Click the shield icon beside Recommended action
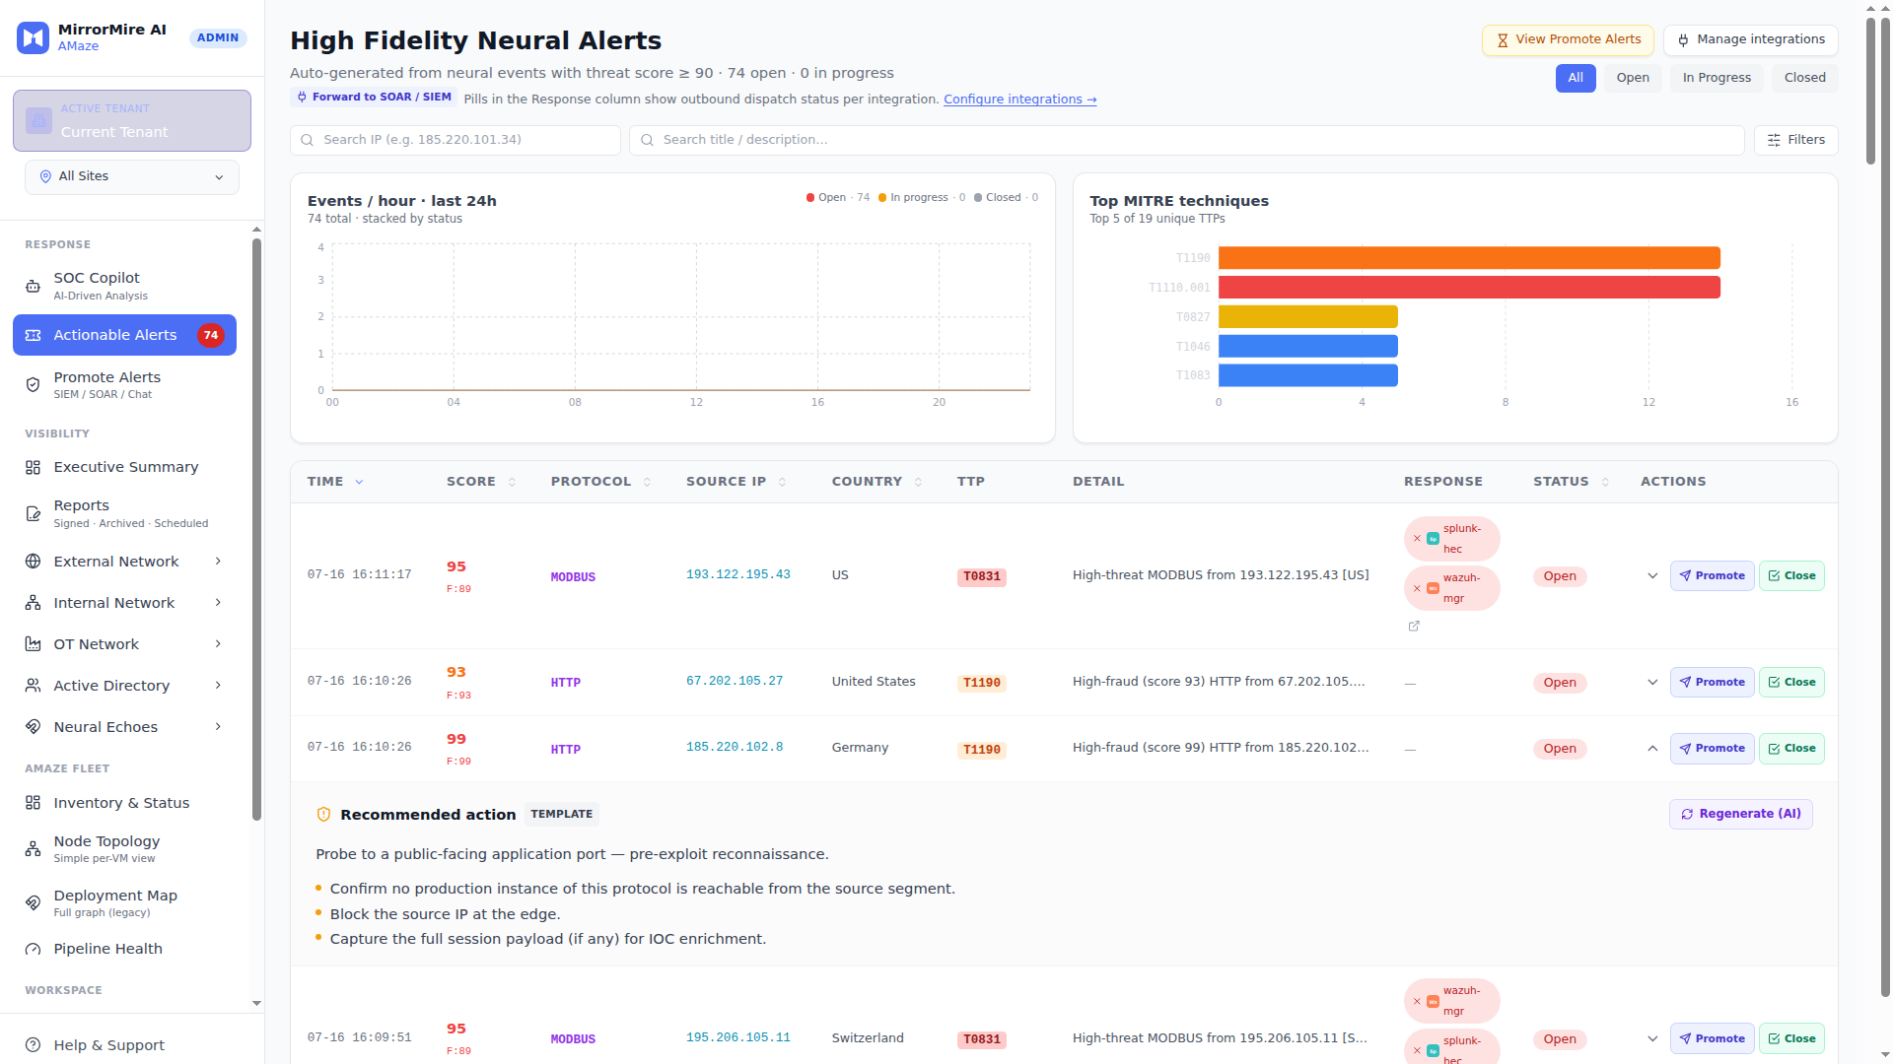This screenshot has height=1064, width=1893. [323, 815]
